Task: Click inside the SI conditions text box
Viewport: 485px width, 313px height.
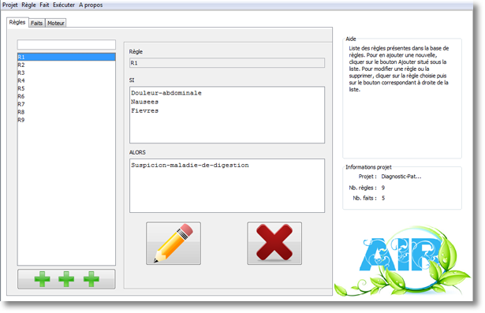Action: pyautogui.click(x=227, y=115)
